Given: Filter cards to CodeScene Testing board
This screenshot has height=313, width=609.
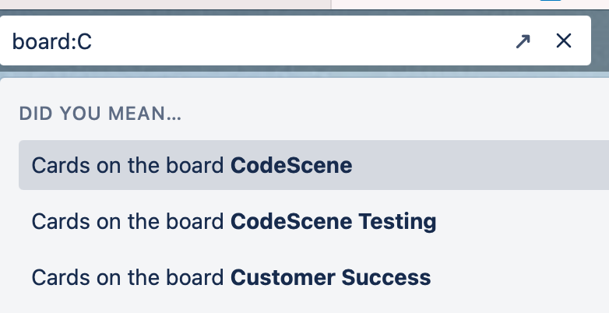Looking at the screenshot, I should click(234, 221).
